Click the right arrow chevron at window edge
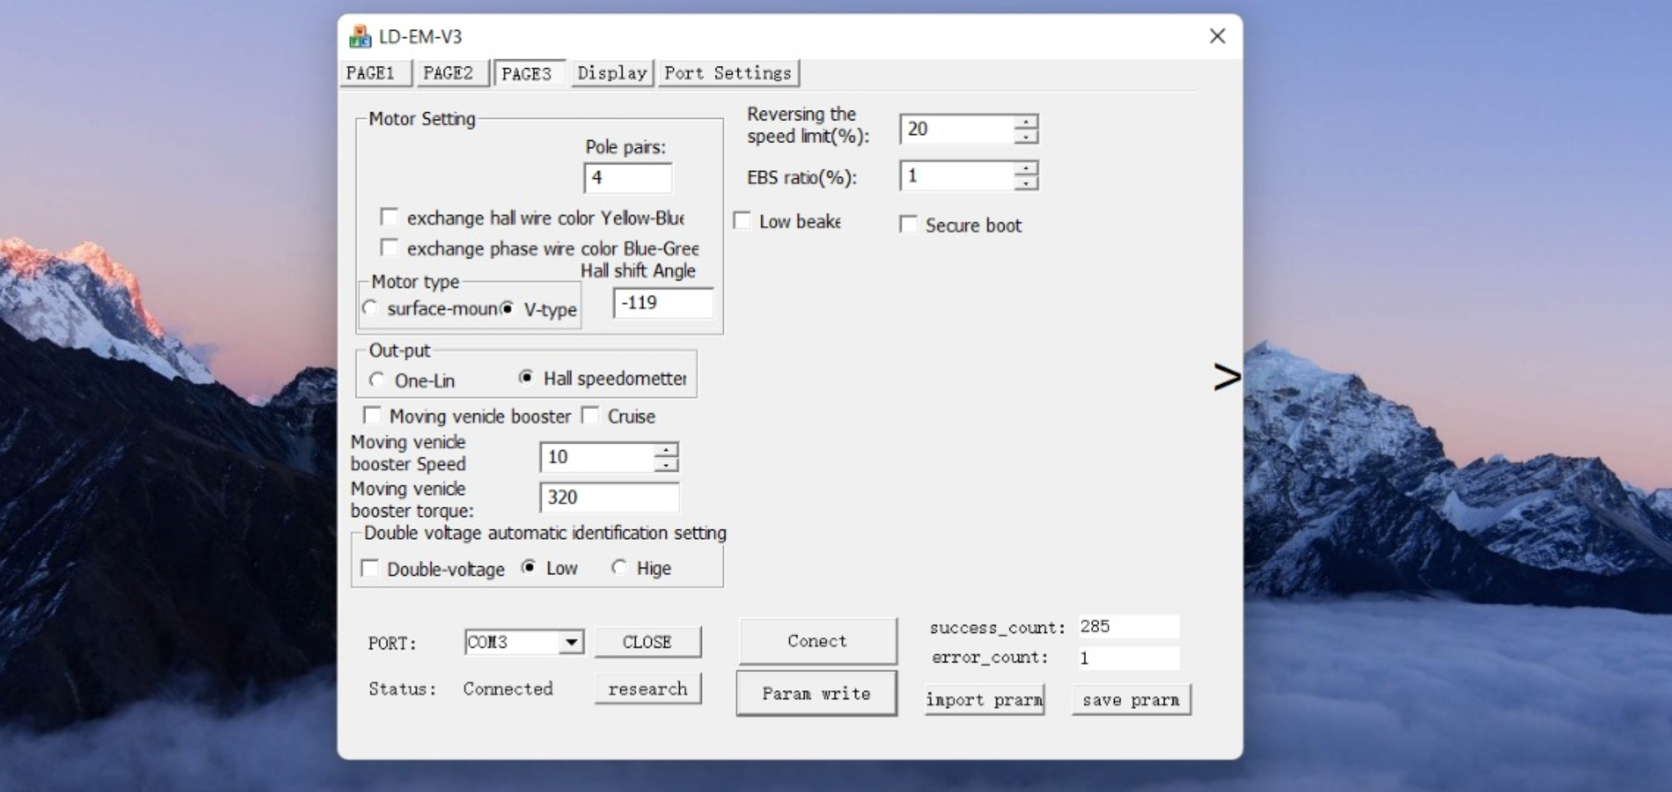 point(1226,377)
